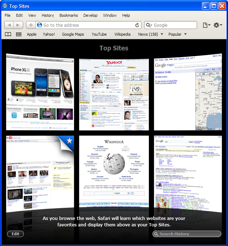The height and width of the screenshot is (246, 228).
Task: Open the Yahoo! homepage thumbnail
Action: point(114,95)
